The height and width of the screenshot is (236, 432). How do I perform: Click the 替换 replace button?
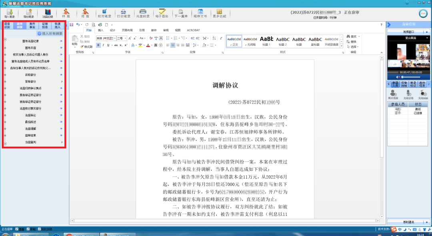tap(351, 42)
